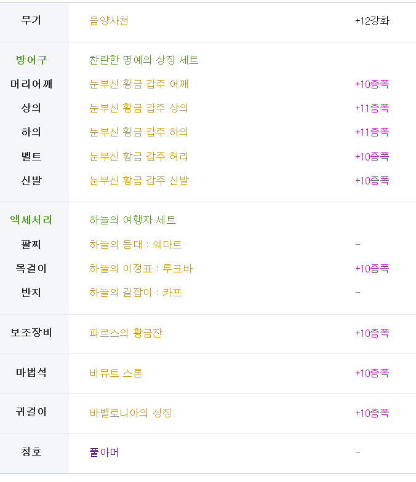Image resolution: width=416 pixels, height=482 pixels.
Task: Select earring 바벨로니아의 상징
Action: [x=130, y=413]
